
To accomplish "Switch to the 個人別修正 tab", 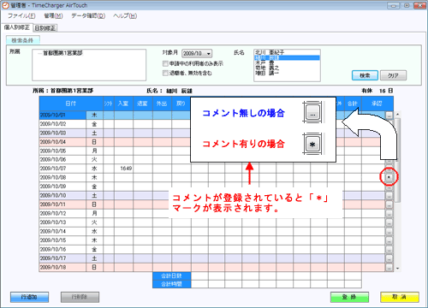I will point(17,27).
